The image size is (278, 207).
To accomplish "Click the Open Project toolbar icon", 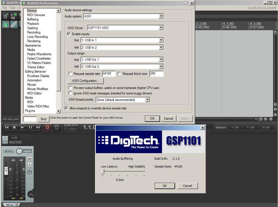I will tap(14, 16).
